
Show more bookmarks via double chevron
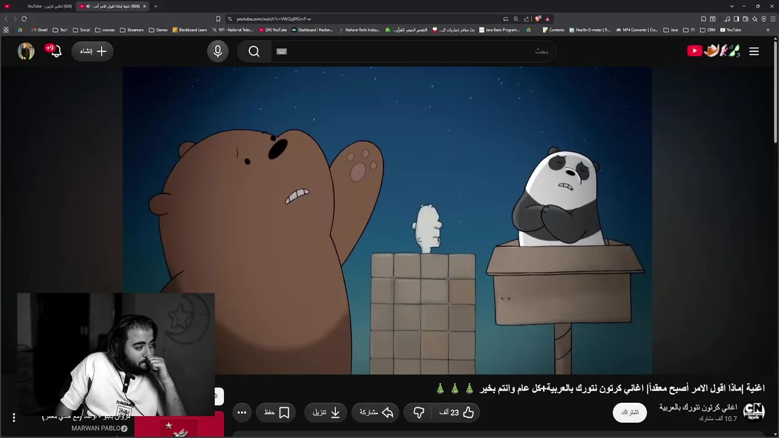[768, 30]
